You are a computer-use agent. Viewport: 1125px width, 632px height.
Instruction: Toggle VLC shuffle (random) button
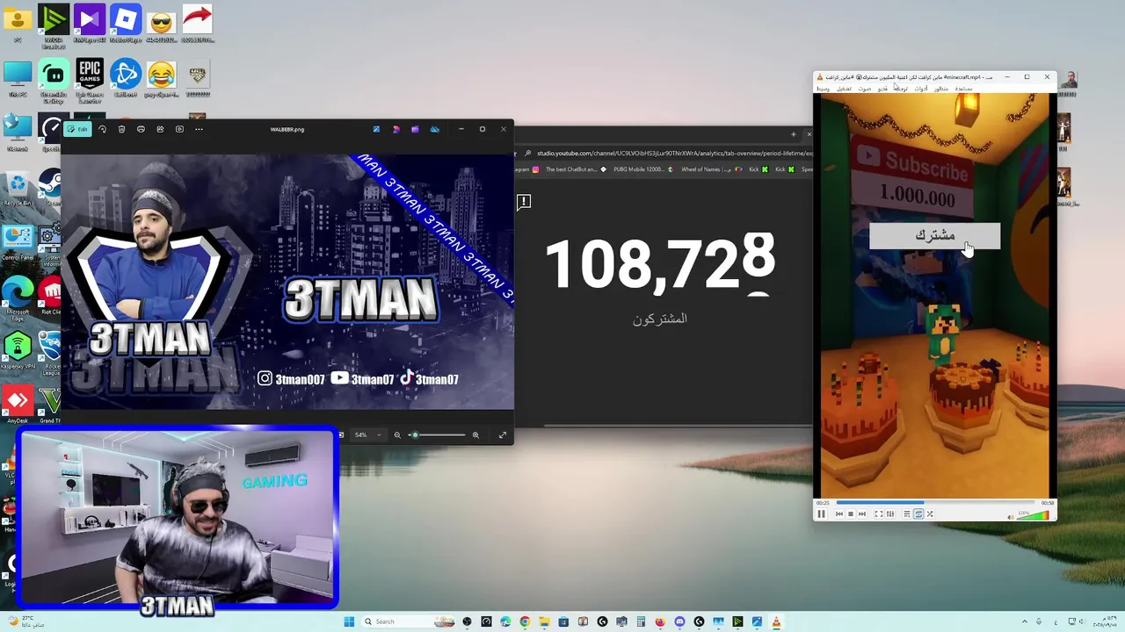(930, 513)
